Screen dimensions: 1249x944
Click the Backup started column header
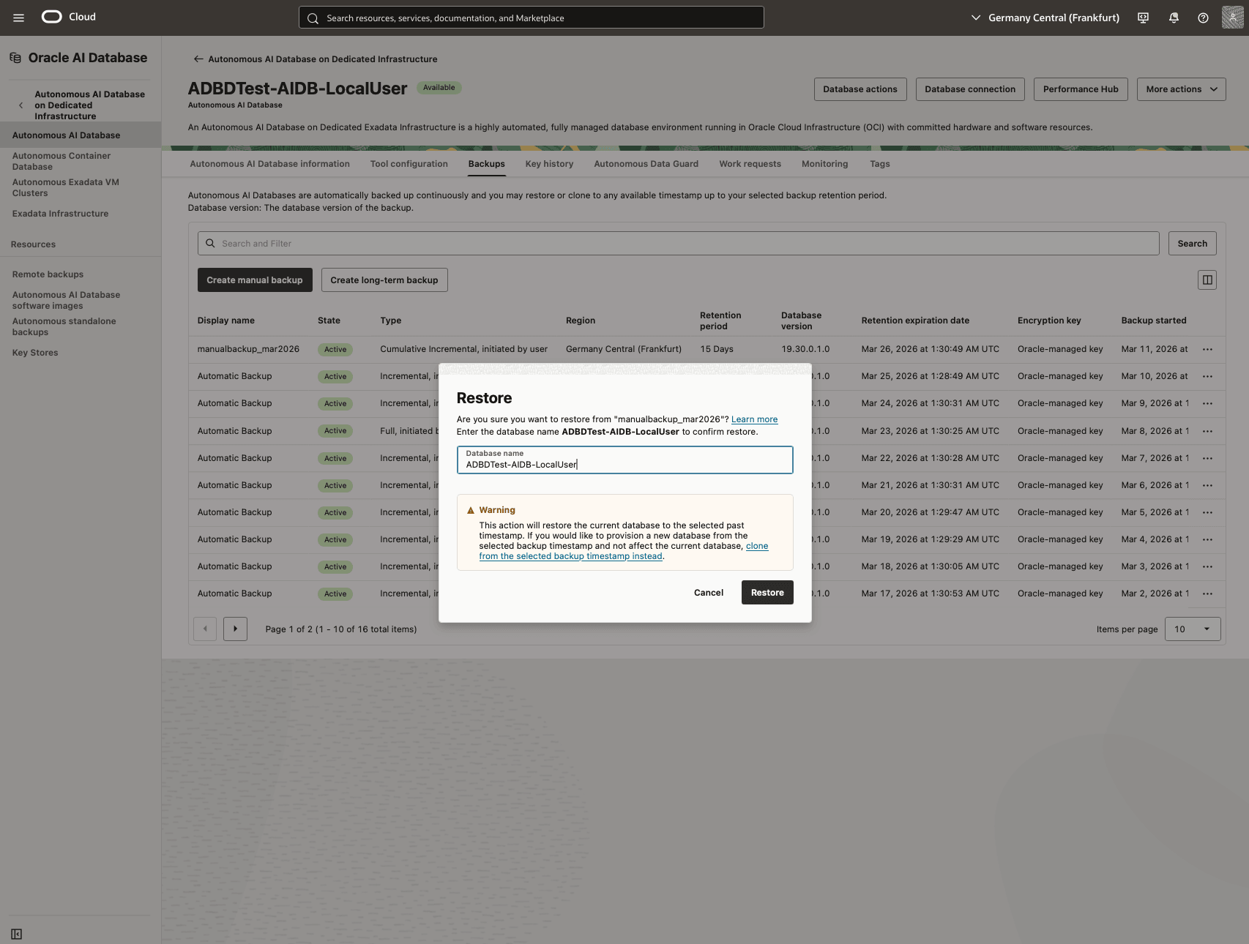[1154, 321]
